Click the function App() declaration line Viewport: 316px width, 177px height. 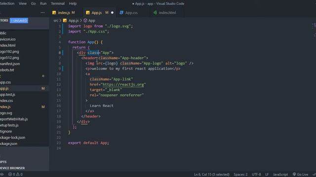click(x=85, y=42)
